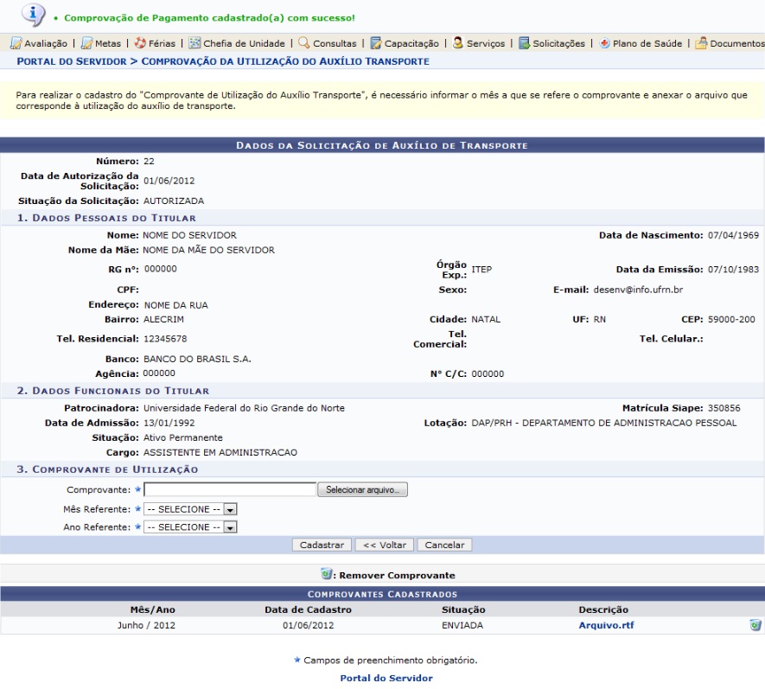This screenshot has width=765, height=689.
Task: Click the Chefia de Unidade icon
Action: [x=194, y=43]
